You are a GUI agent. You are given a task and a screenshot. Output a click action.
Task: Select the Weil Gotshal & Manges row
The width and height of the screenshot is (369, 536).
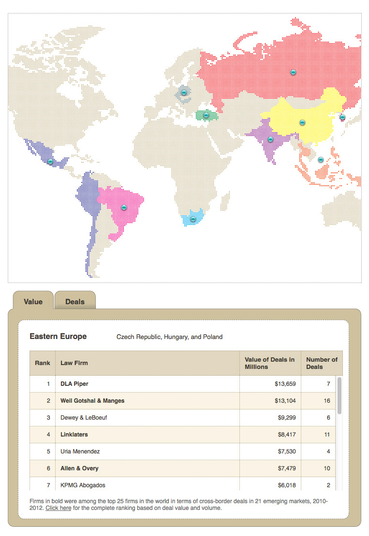click(x=182, y=401)
